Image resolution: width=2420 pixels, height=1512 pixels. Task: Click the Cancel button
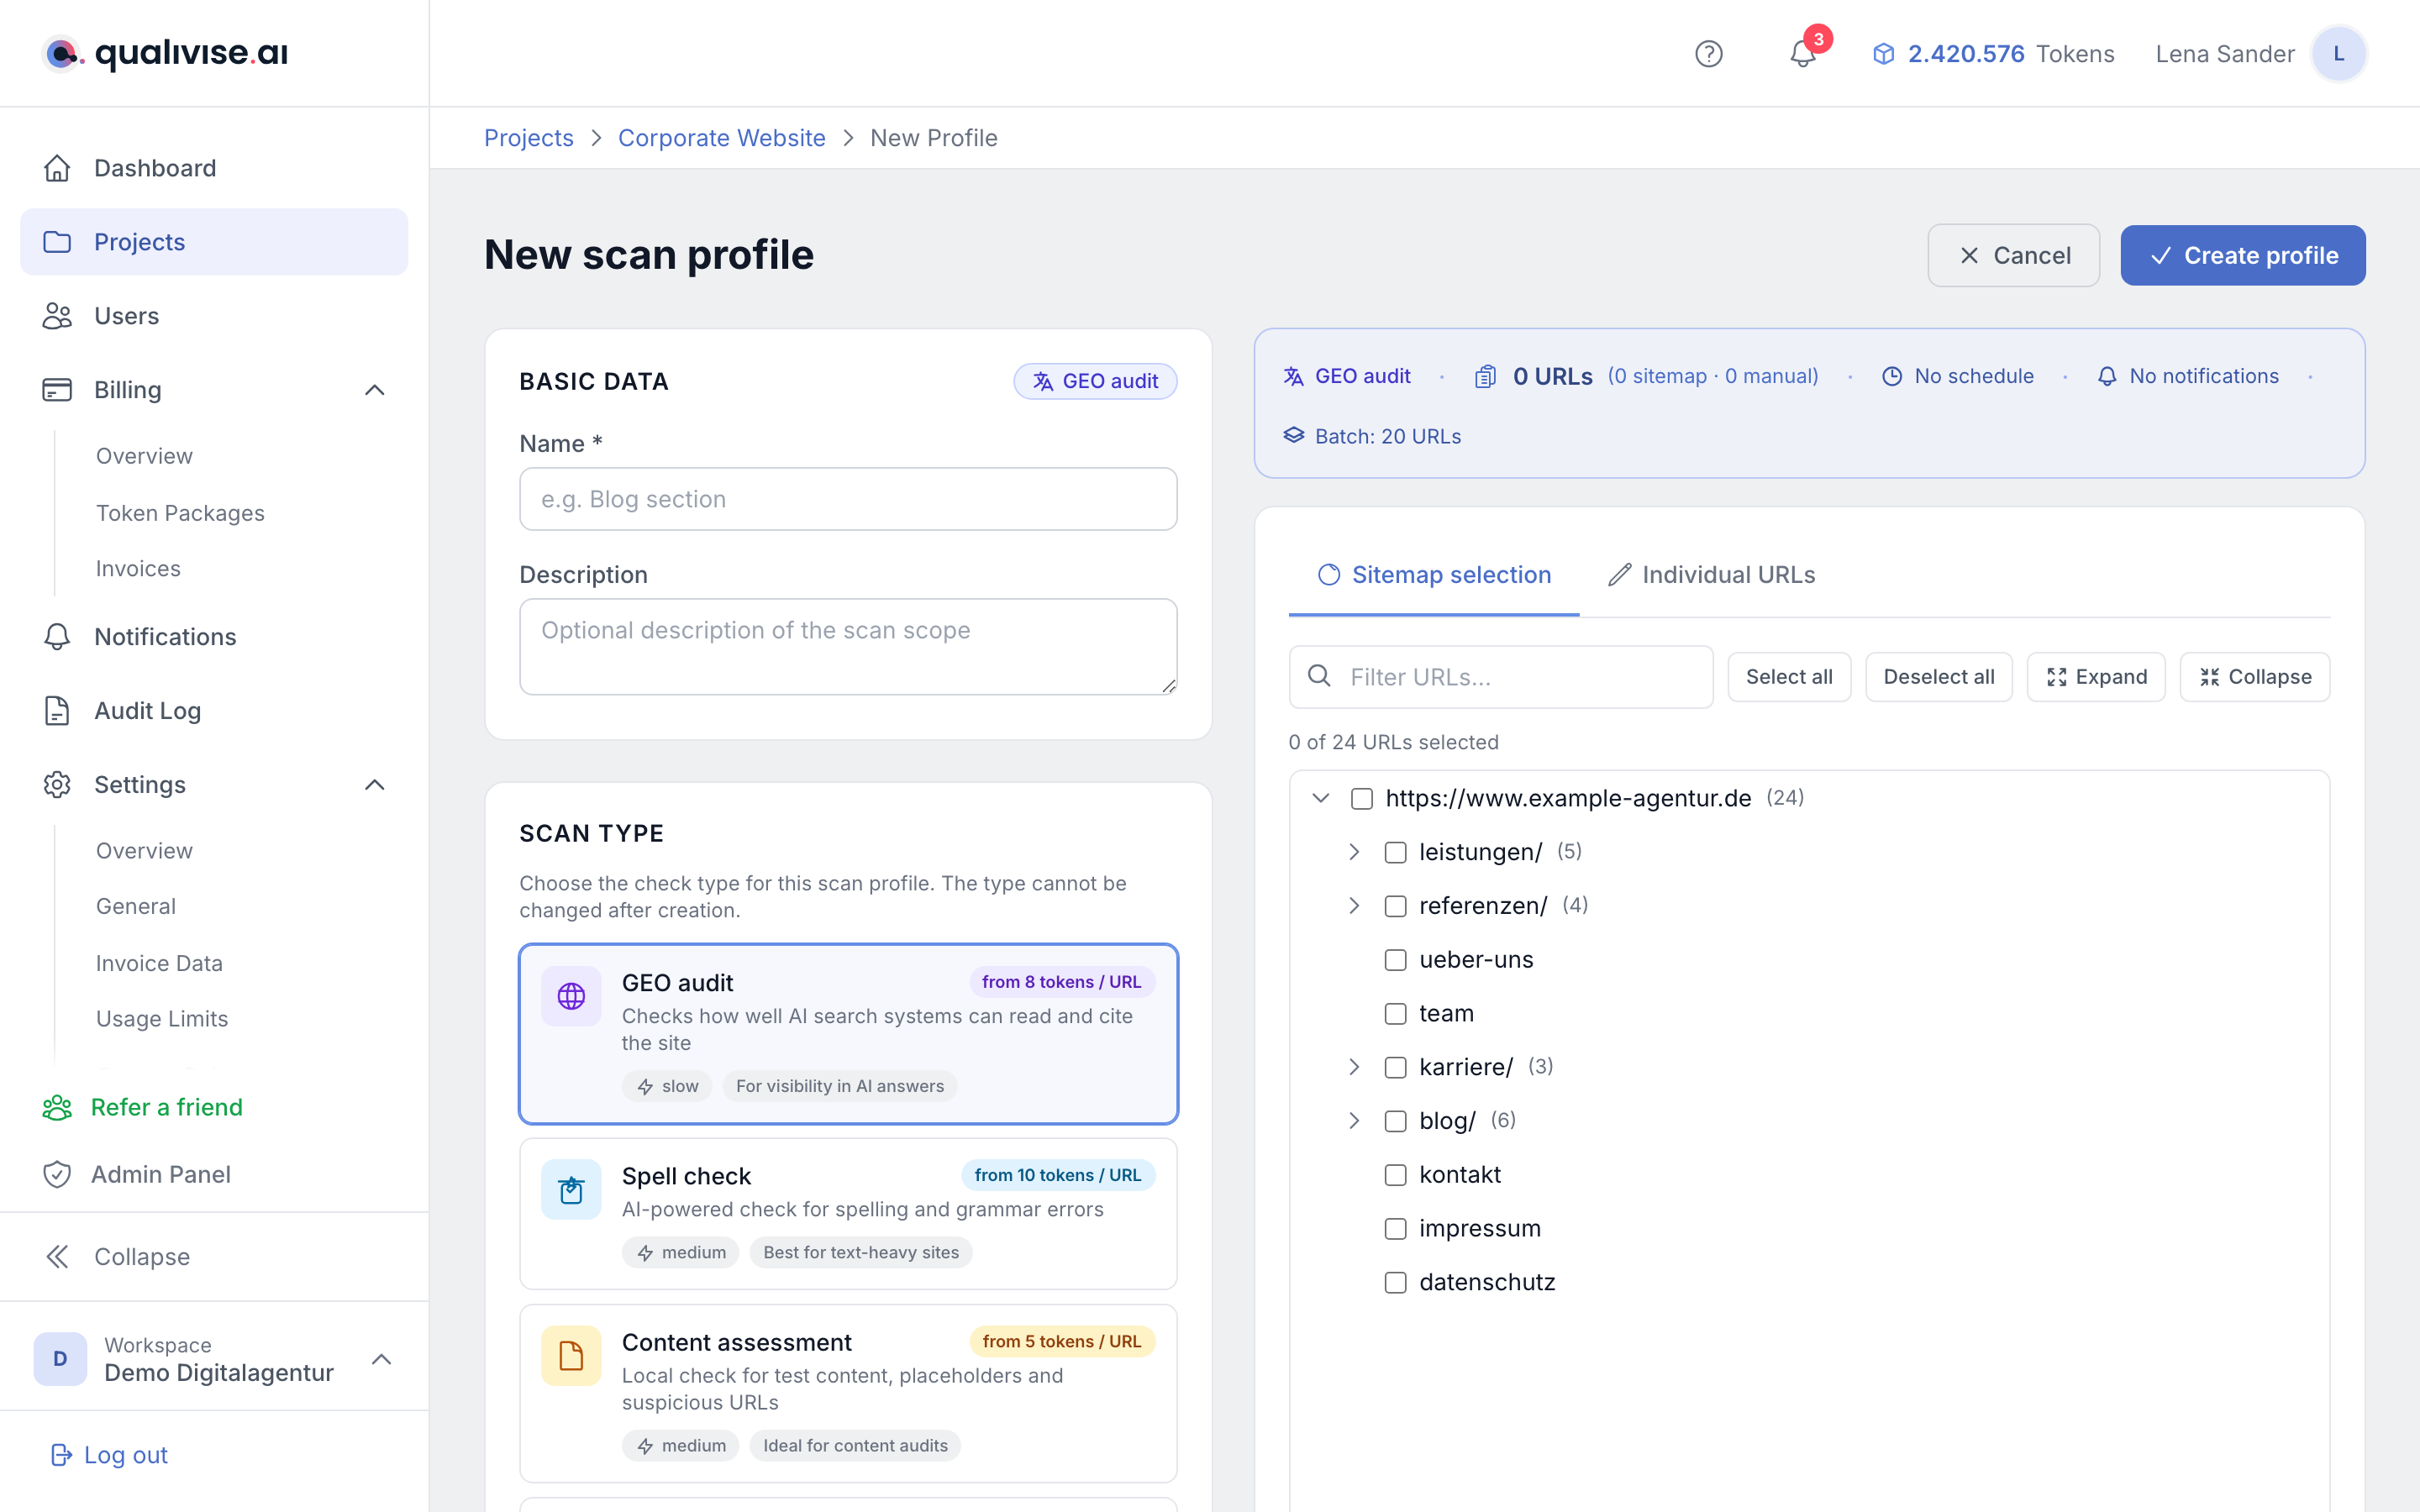pos(2013,255)
